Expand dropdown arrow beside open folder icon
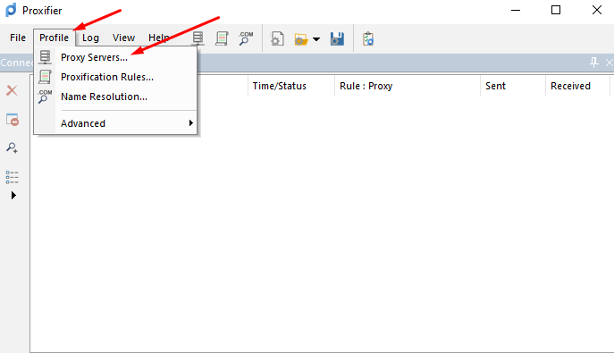Screen dimensions: 614x353 316,39
